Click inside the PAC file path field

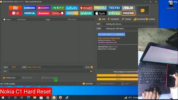[49, 71]
